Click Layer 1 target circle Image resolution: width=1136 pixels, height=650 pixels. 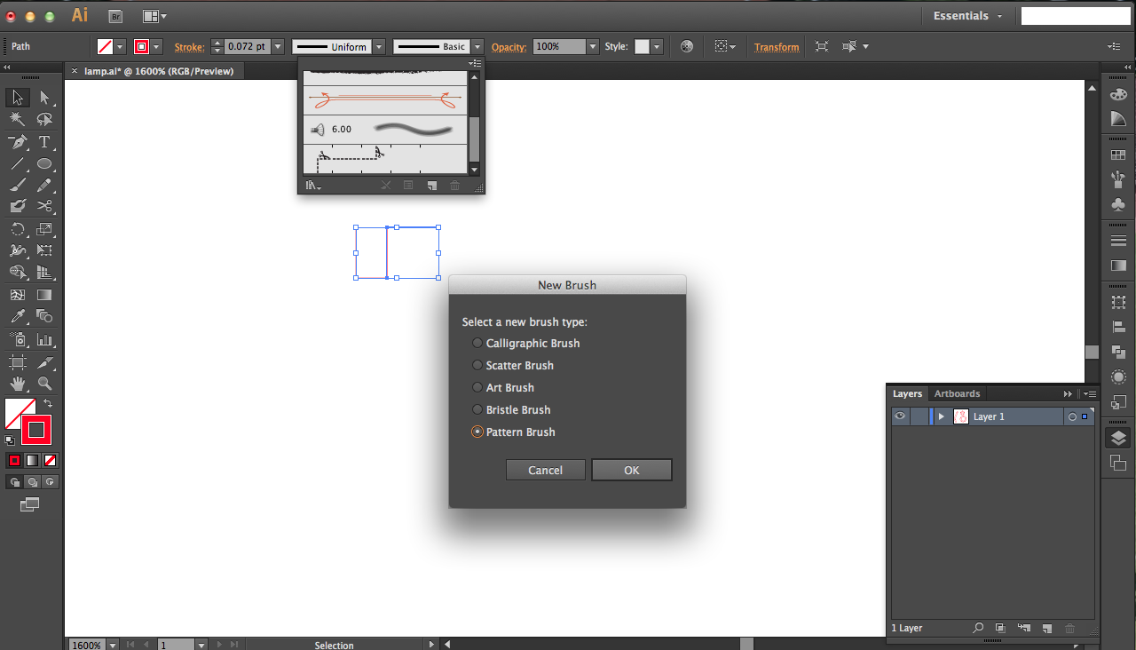click(x=1072, y=416)
